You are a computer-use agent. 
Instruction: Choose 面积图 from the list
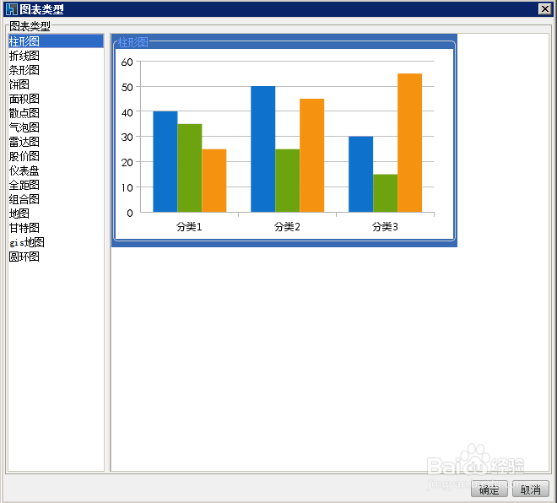pos(56,99)
